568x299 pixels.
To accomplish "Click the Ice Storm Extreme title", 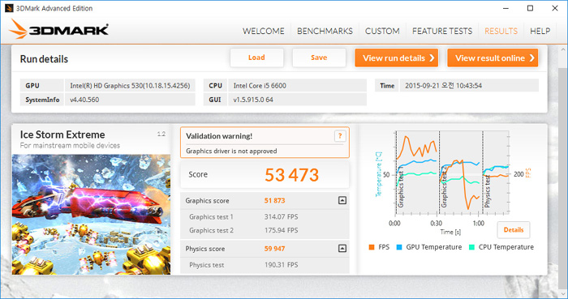I will [62, 135].
